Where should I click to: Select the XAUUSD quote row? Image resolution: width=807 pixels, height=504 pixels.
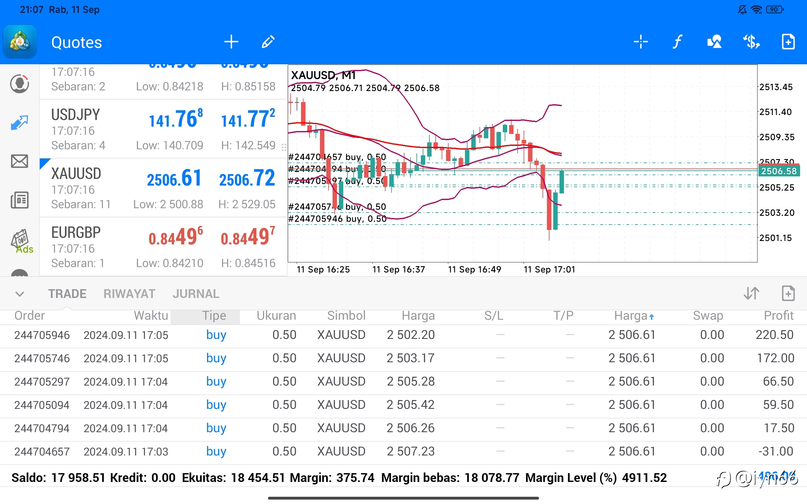[x=163, y=188]
